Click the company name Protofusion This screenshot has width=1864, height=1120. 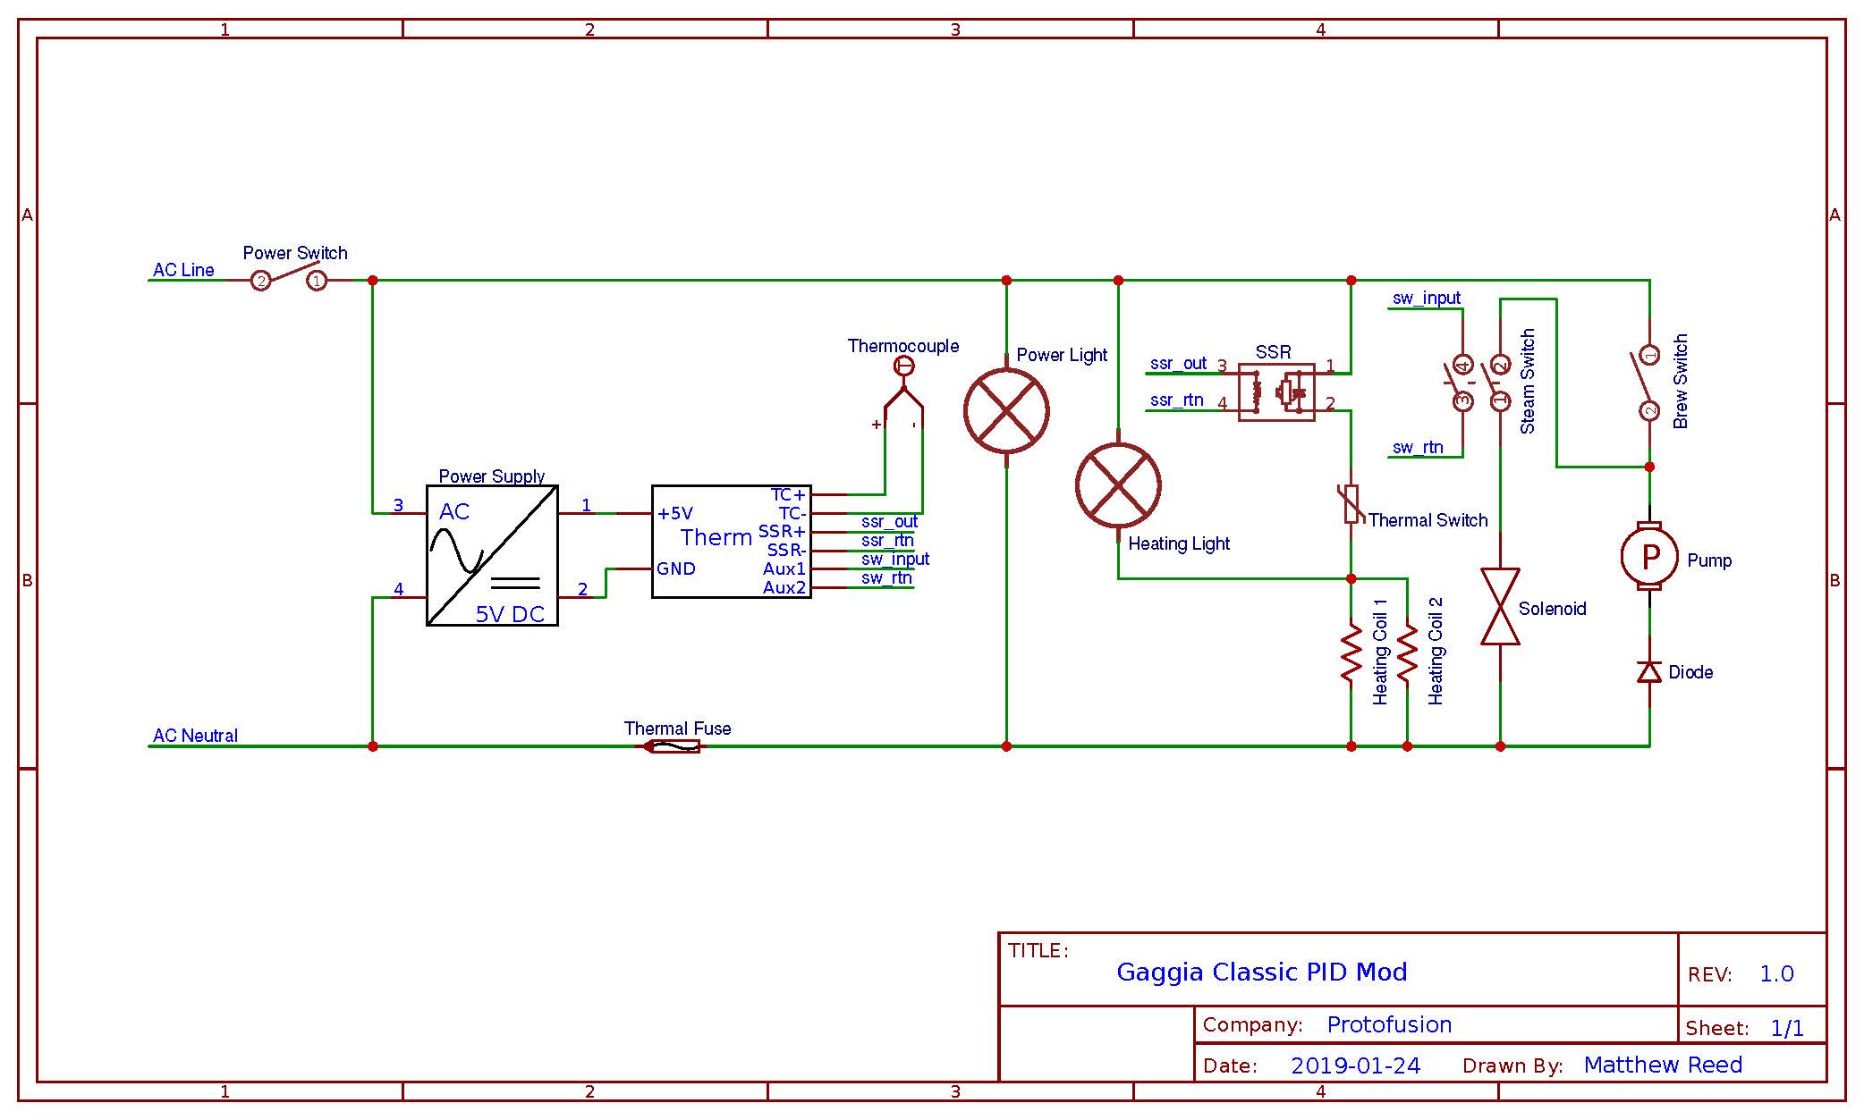1389,1024
